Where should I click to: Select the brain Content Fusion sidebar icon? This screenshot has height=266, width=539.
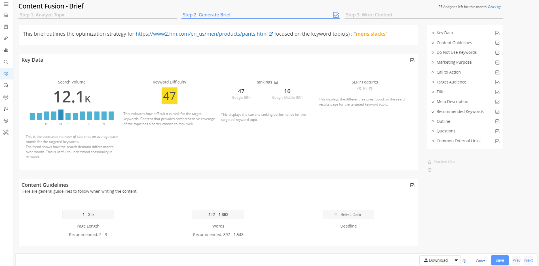6,74
